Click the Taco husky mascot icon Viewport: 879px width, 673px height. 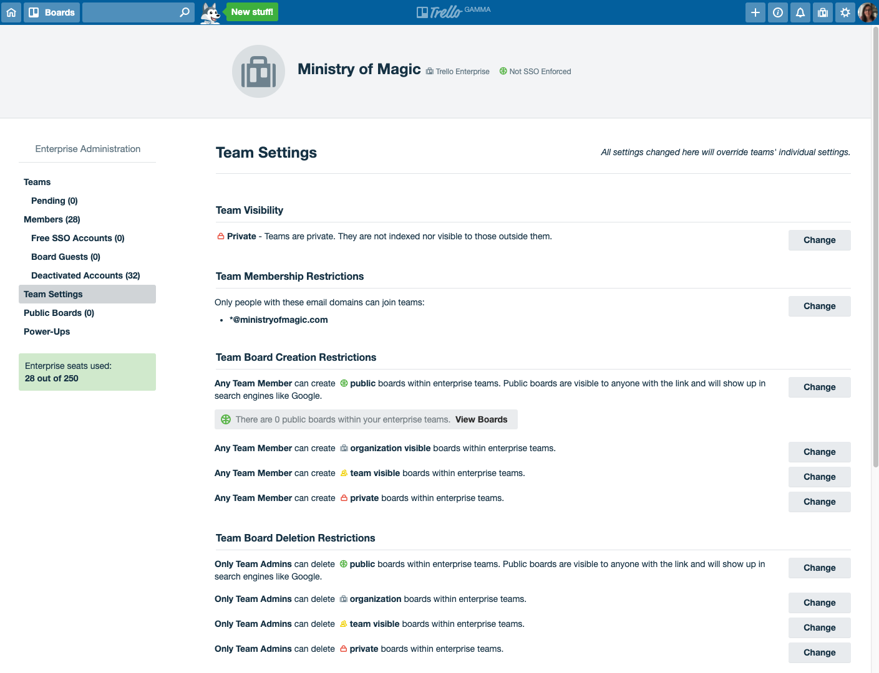[x=211, y=13]
